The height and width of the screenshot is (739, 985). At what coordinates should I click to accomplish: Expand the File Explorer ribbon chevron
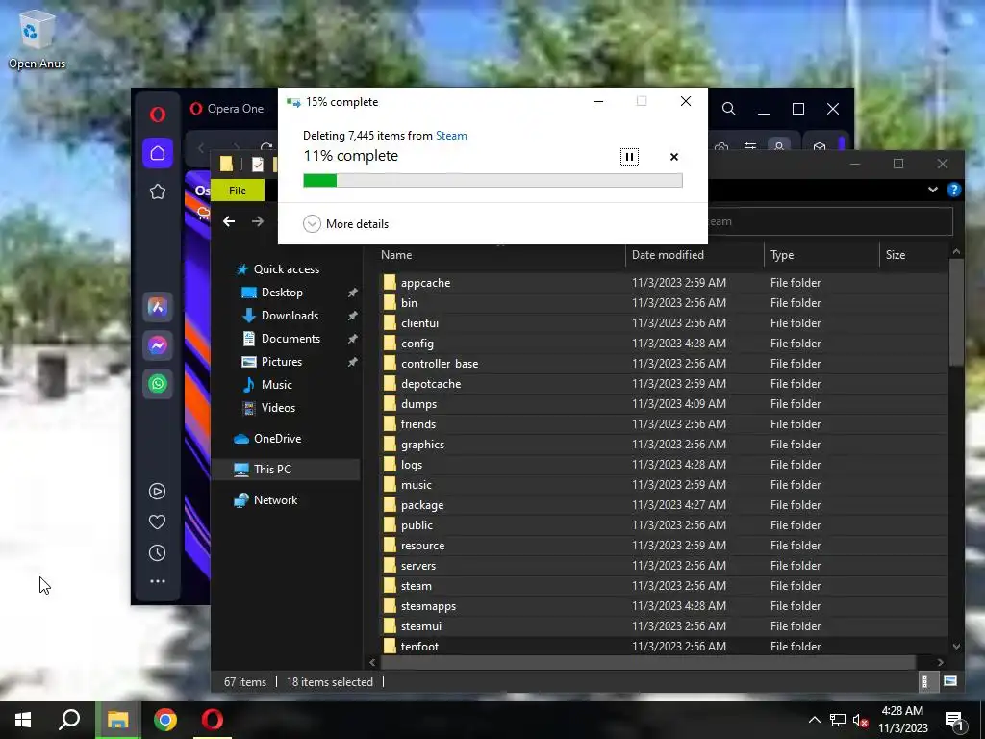[933, 190]
